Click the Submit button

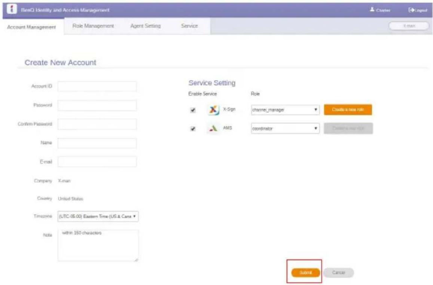306,273
